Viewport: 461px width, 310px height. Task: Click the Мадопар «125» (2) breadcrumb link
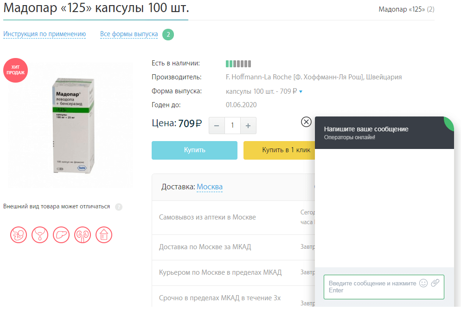point(406,9)
